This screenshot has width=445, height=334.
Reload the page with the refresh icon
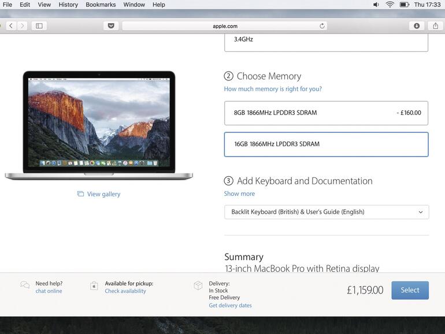(322, 26)
